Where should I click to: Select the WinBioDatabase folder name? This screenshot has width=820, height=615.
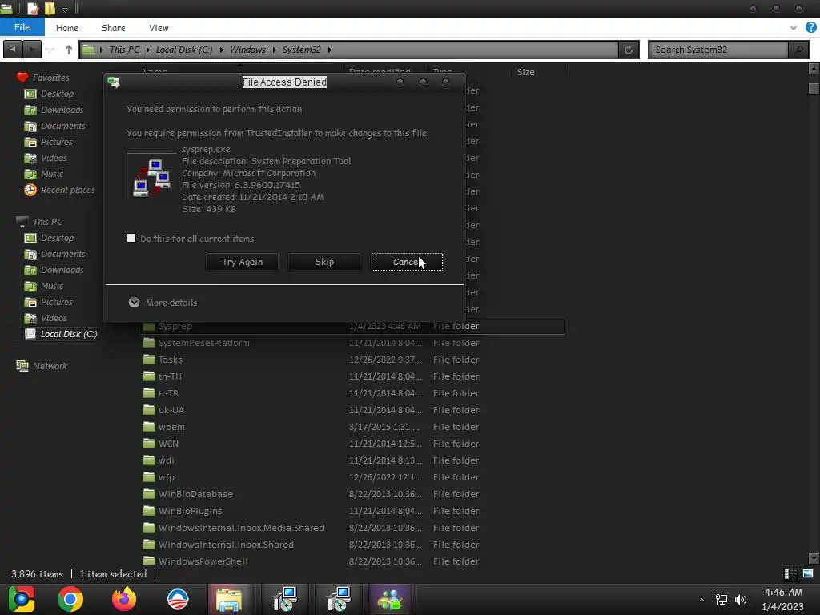tap(195, 493)
